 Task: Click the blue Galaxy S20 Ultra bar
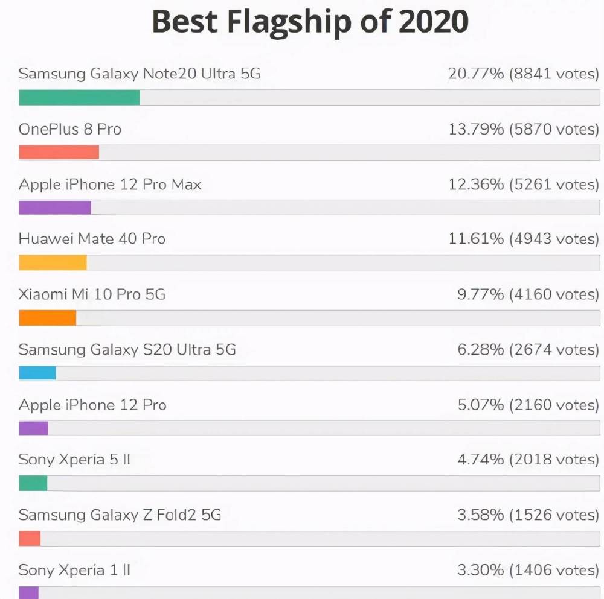[x=37, y=373]
